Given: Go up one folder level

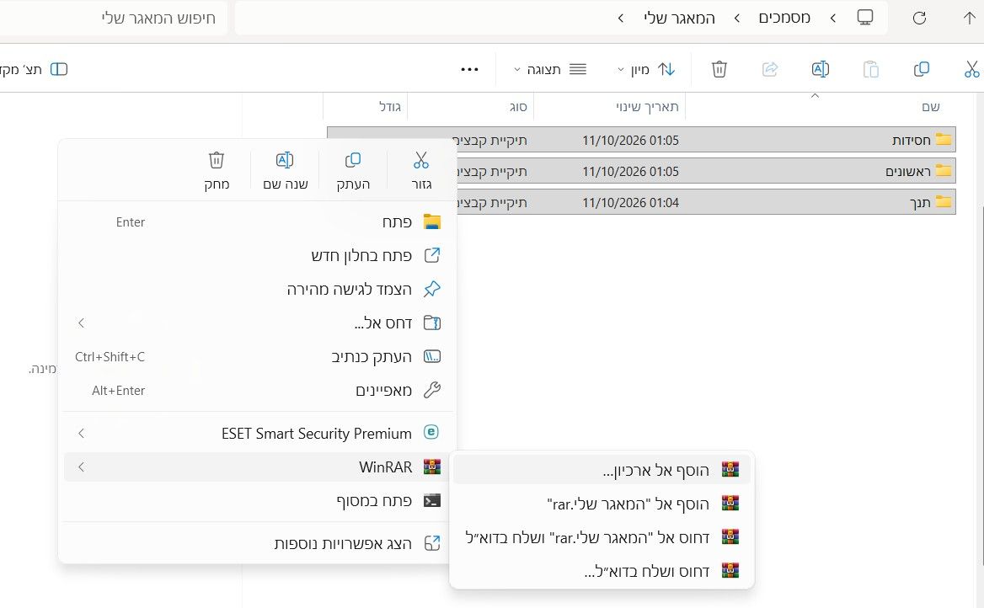Looking at the screenshot, I should click(970, 19).
